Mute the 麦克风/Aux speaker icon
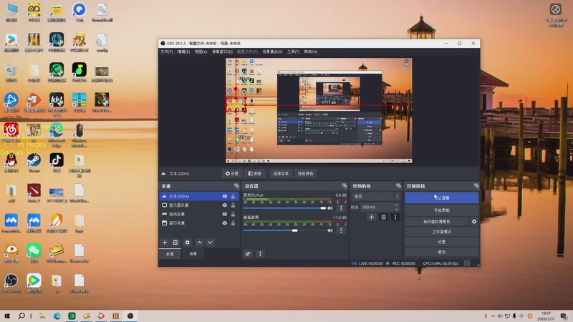The height and width of the screenshot is (322, 573). (330, 208)
